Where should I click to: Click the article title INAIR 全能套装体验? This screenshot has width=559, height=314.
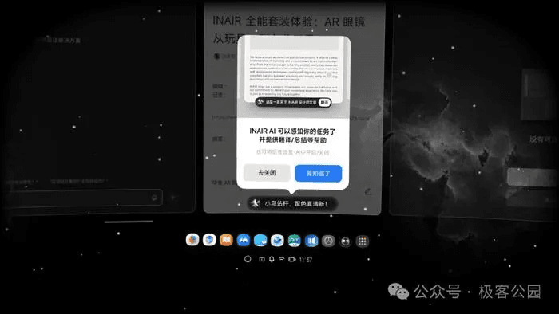pos(289,29)
